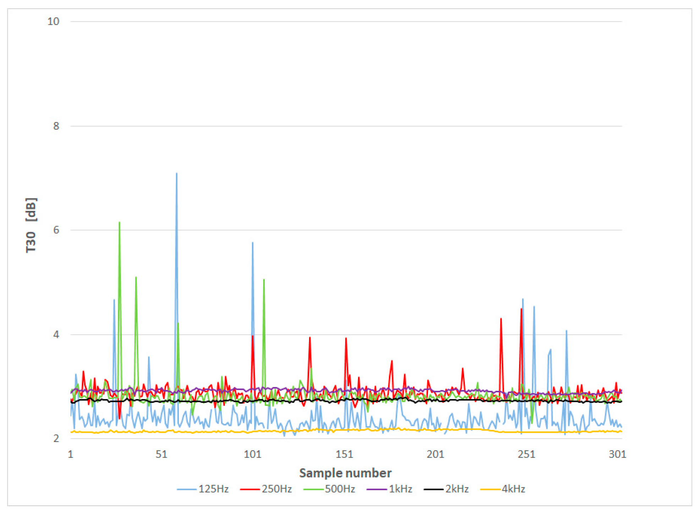
Task: Click the yellow 4kHz legend line swatch
Action: click(490, 489)
